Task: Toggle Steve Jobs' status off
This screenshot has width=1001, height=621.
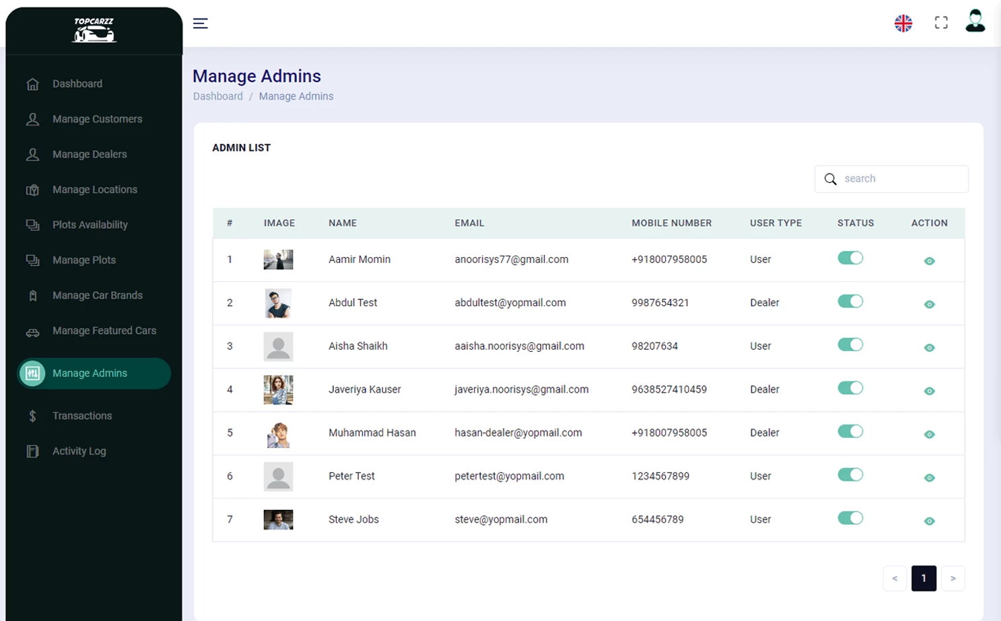Action: pos(850,518)
